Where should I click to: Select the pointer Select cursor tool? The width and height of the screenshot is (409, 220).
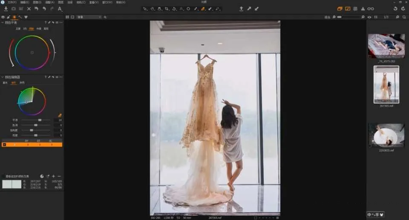pyautogui.click(x=145, y=9)
